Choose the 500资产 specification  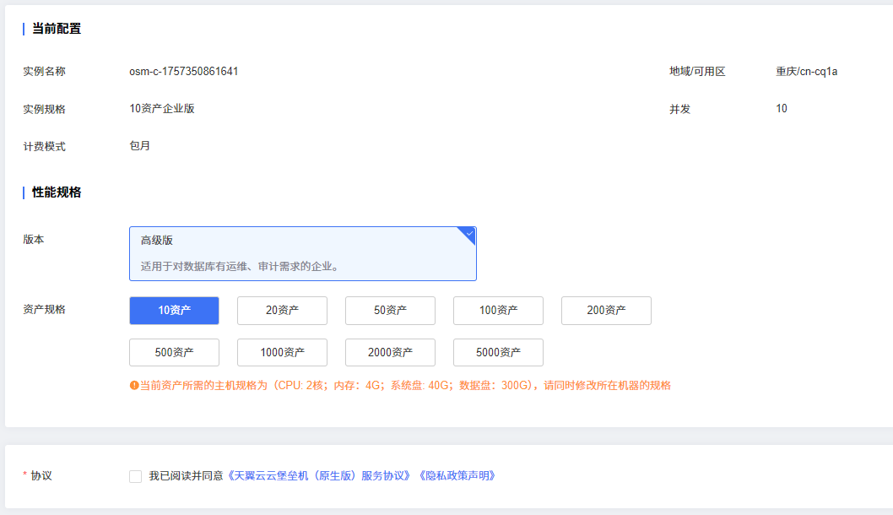click(174, 353)
